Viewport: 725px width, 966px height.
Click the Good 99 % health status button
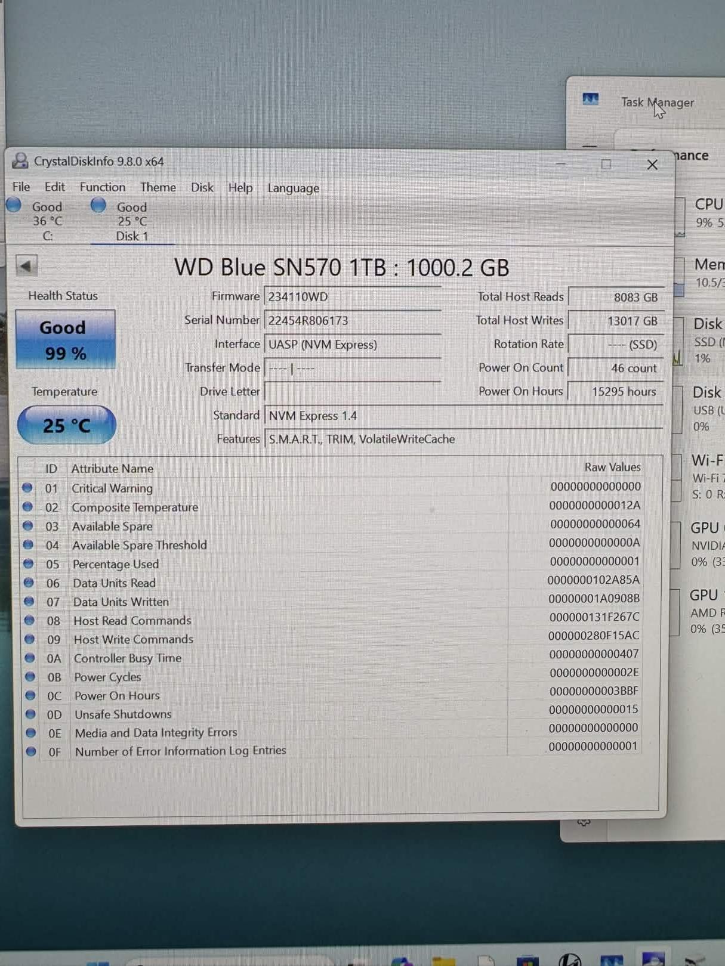pyautogui.click(x=65, y=339)
